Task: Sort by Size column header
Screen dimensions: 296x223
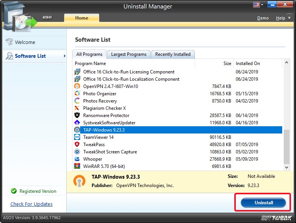Action: point(214,63)
